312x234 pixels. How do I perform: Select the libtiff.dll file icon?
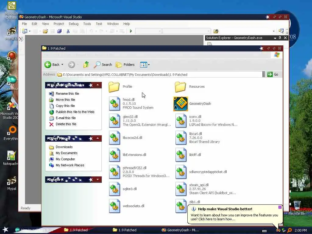[x=181, y=155]
